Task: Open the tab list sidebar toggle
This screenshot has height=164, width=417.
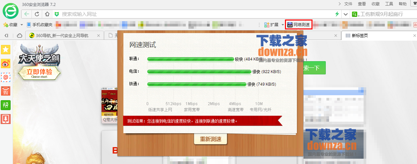Action: click(x=6, y=36)
